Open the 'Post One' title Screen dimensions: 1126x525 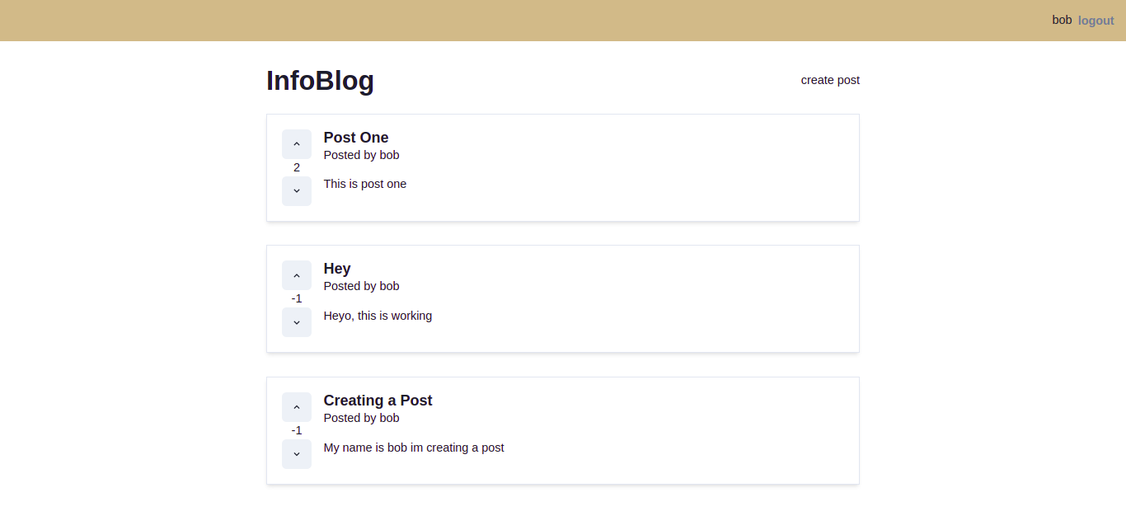[356, 138]
